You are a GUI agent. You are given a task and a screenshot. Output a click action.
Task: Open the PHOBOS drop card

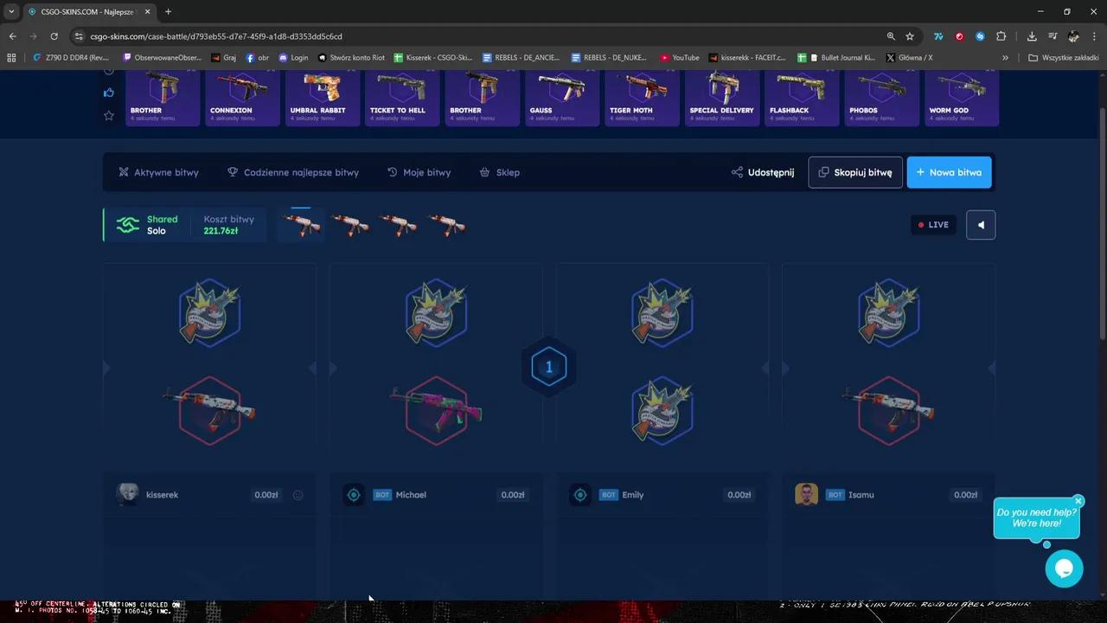[882, 98]
